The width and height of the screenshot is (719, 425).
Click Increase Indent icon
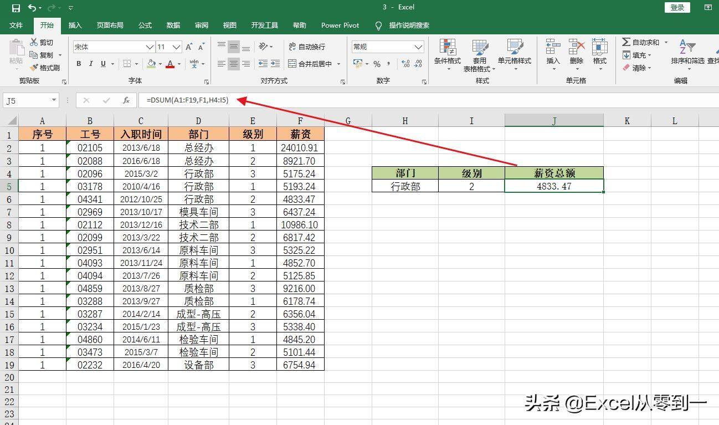click(275, 64)
